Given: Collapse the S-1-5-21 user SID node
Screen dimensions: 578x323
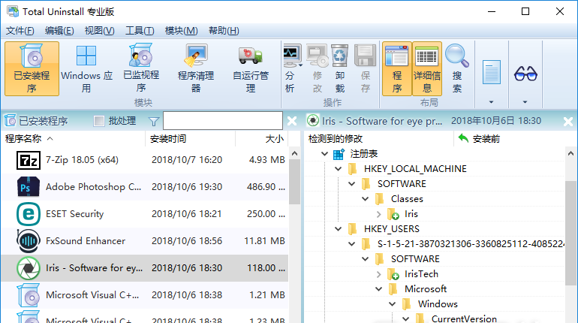Looking at the screenshot, I should click(351, 243).
